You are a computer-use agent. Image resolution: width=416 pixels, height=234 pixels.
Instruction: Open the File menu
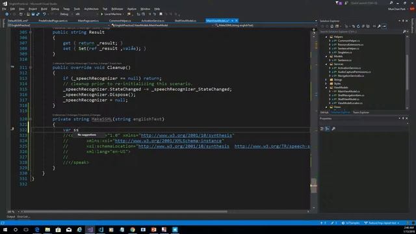pyautogui.click(x=4, y=8)
